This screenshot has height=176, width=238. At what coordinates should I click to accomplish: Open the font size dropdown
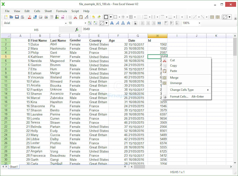(x=85, y=23)
